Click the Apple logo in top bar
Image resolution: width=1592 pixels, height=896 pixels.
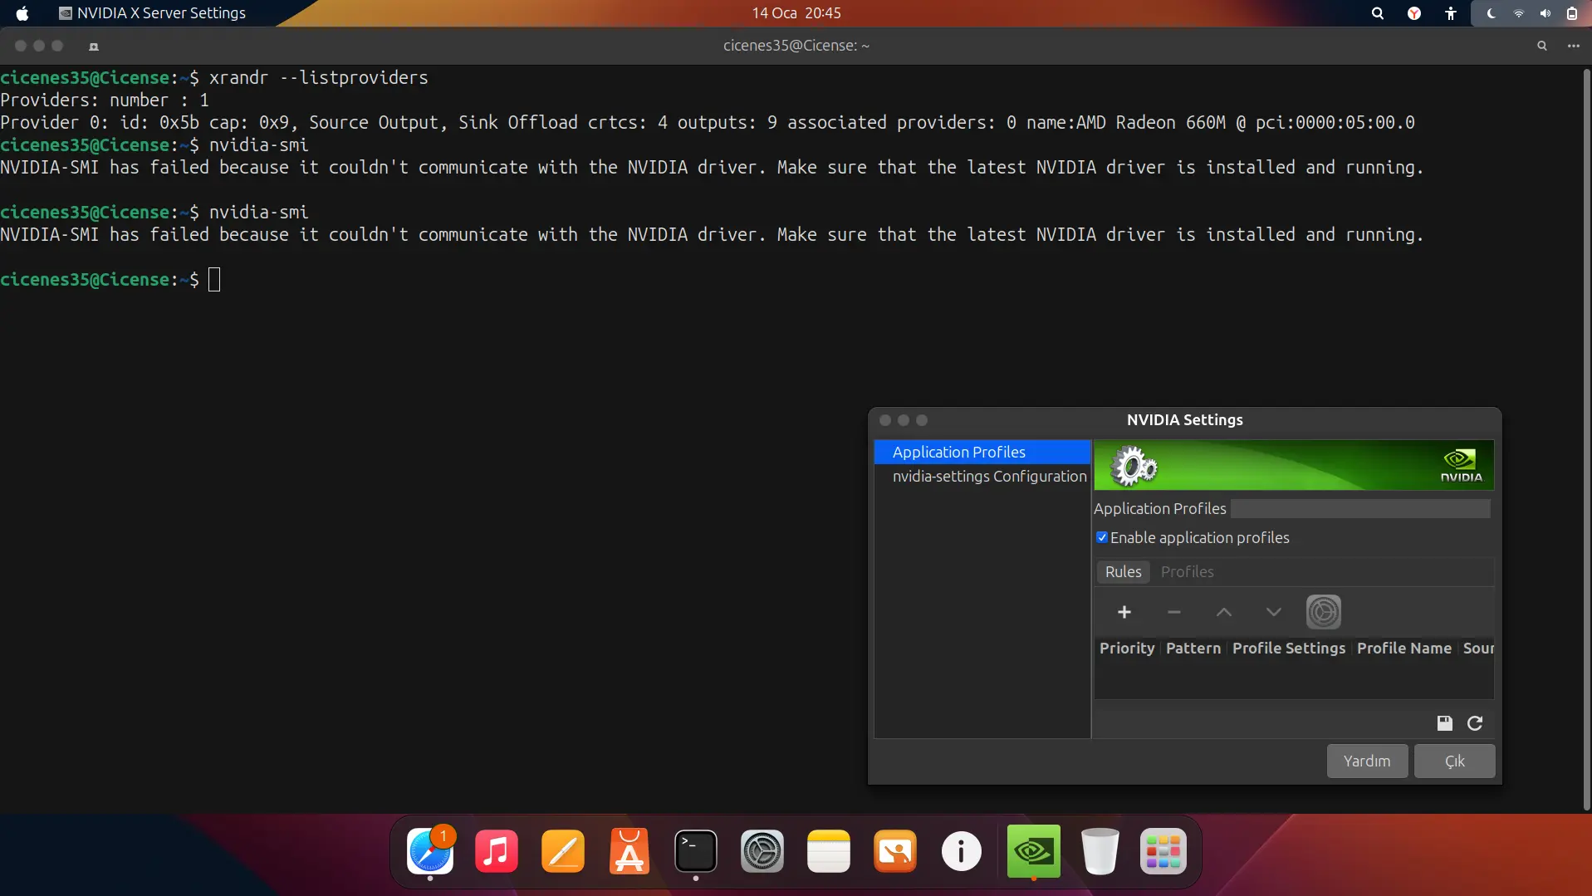22,13
